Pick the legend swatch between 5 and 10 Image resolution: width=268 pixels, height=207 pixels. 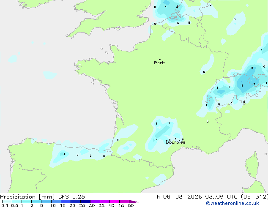(x=46, y=202)
